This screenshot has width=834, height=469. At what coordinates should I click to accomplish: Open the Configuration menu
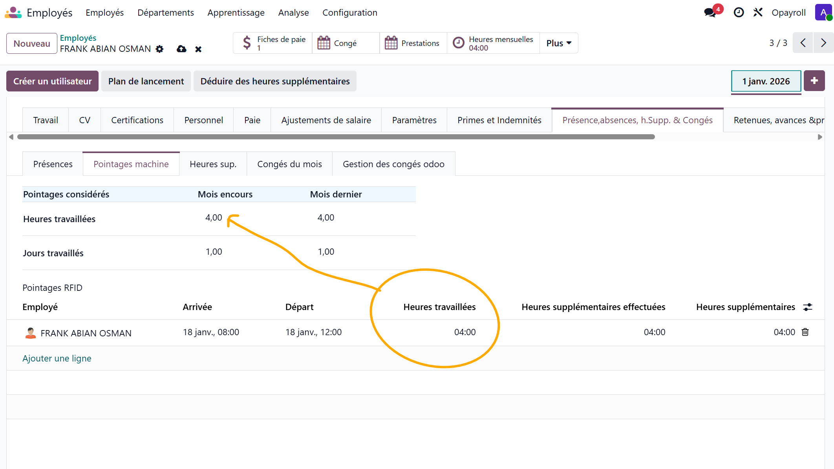(x=349, y=13)
